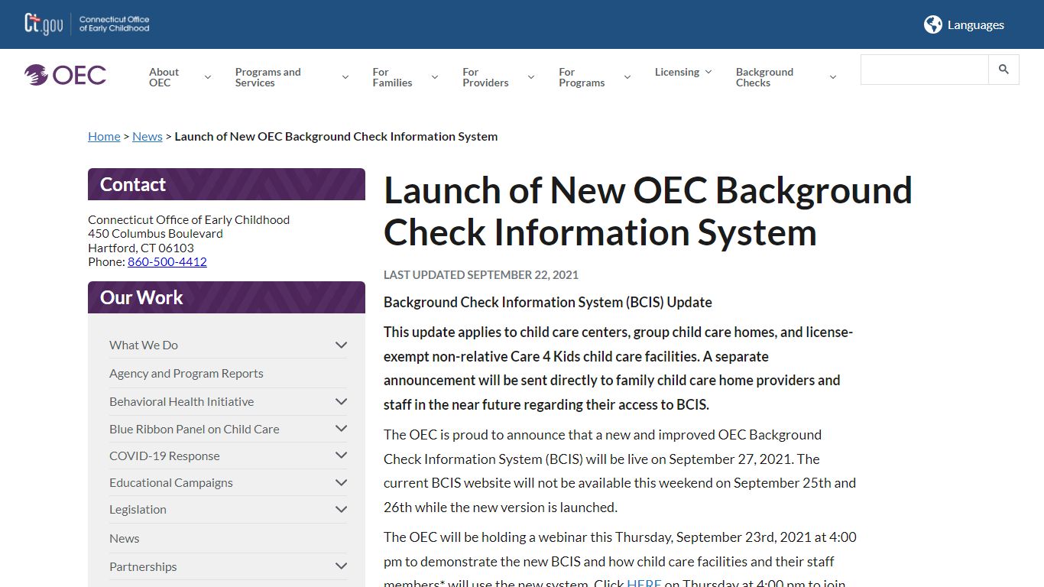Go to the News breadcrumb link

pyautogui.click(x=148, y=136)
